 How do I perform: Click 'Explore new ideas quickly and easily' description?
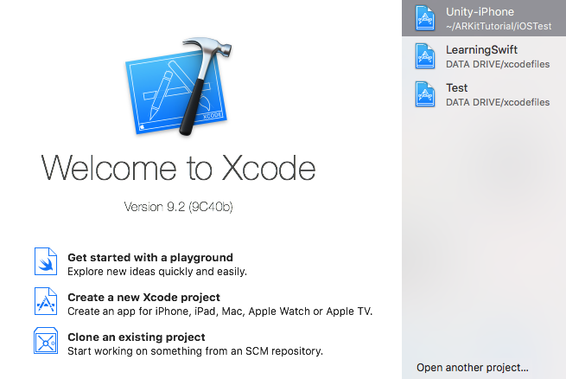point(157,272)
